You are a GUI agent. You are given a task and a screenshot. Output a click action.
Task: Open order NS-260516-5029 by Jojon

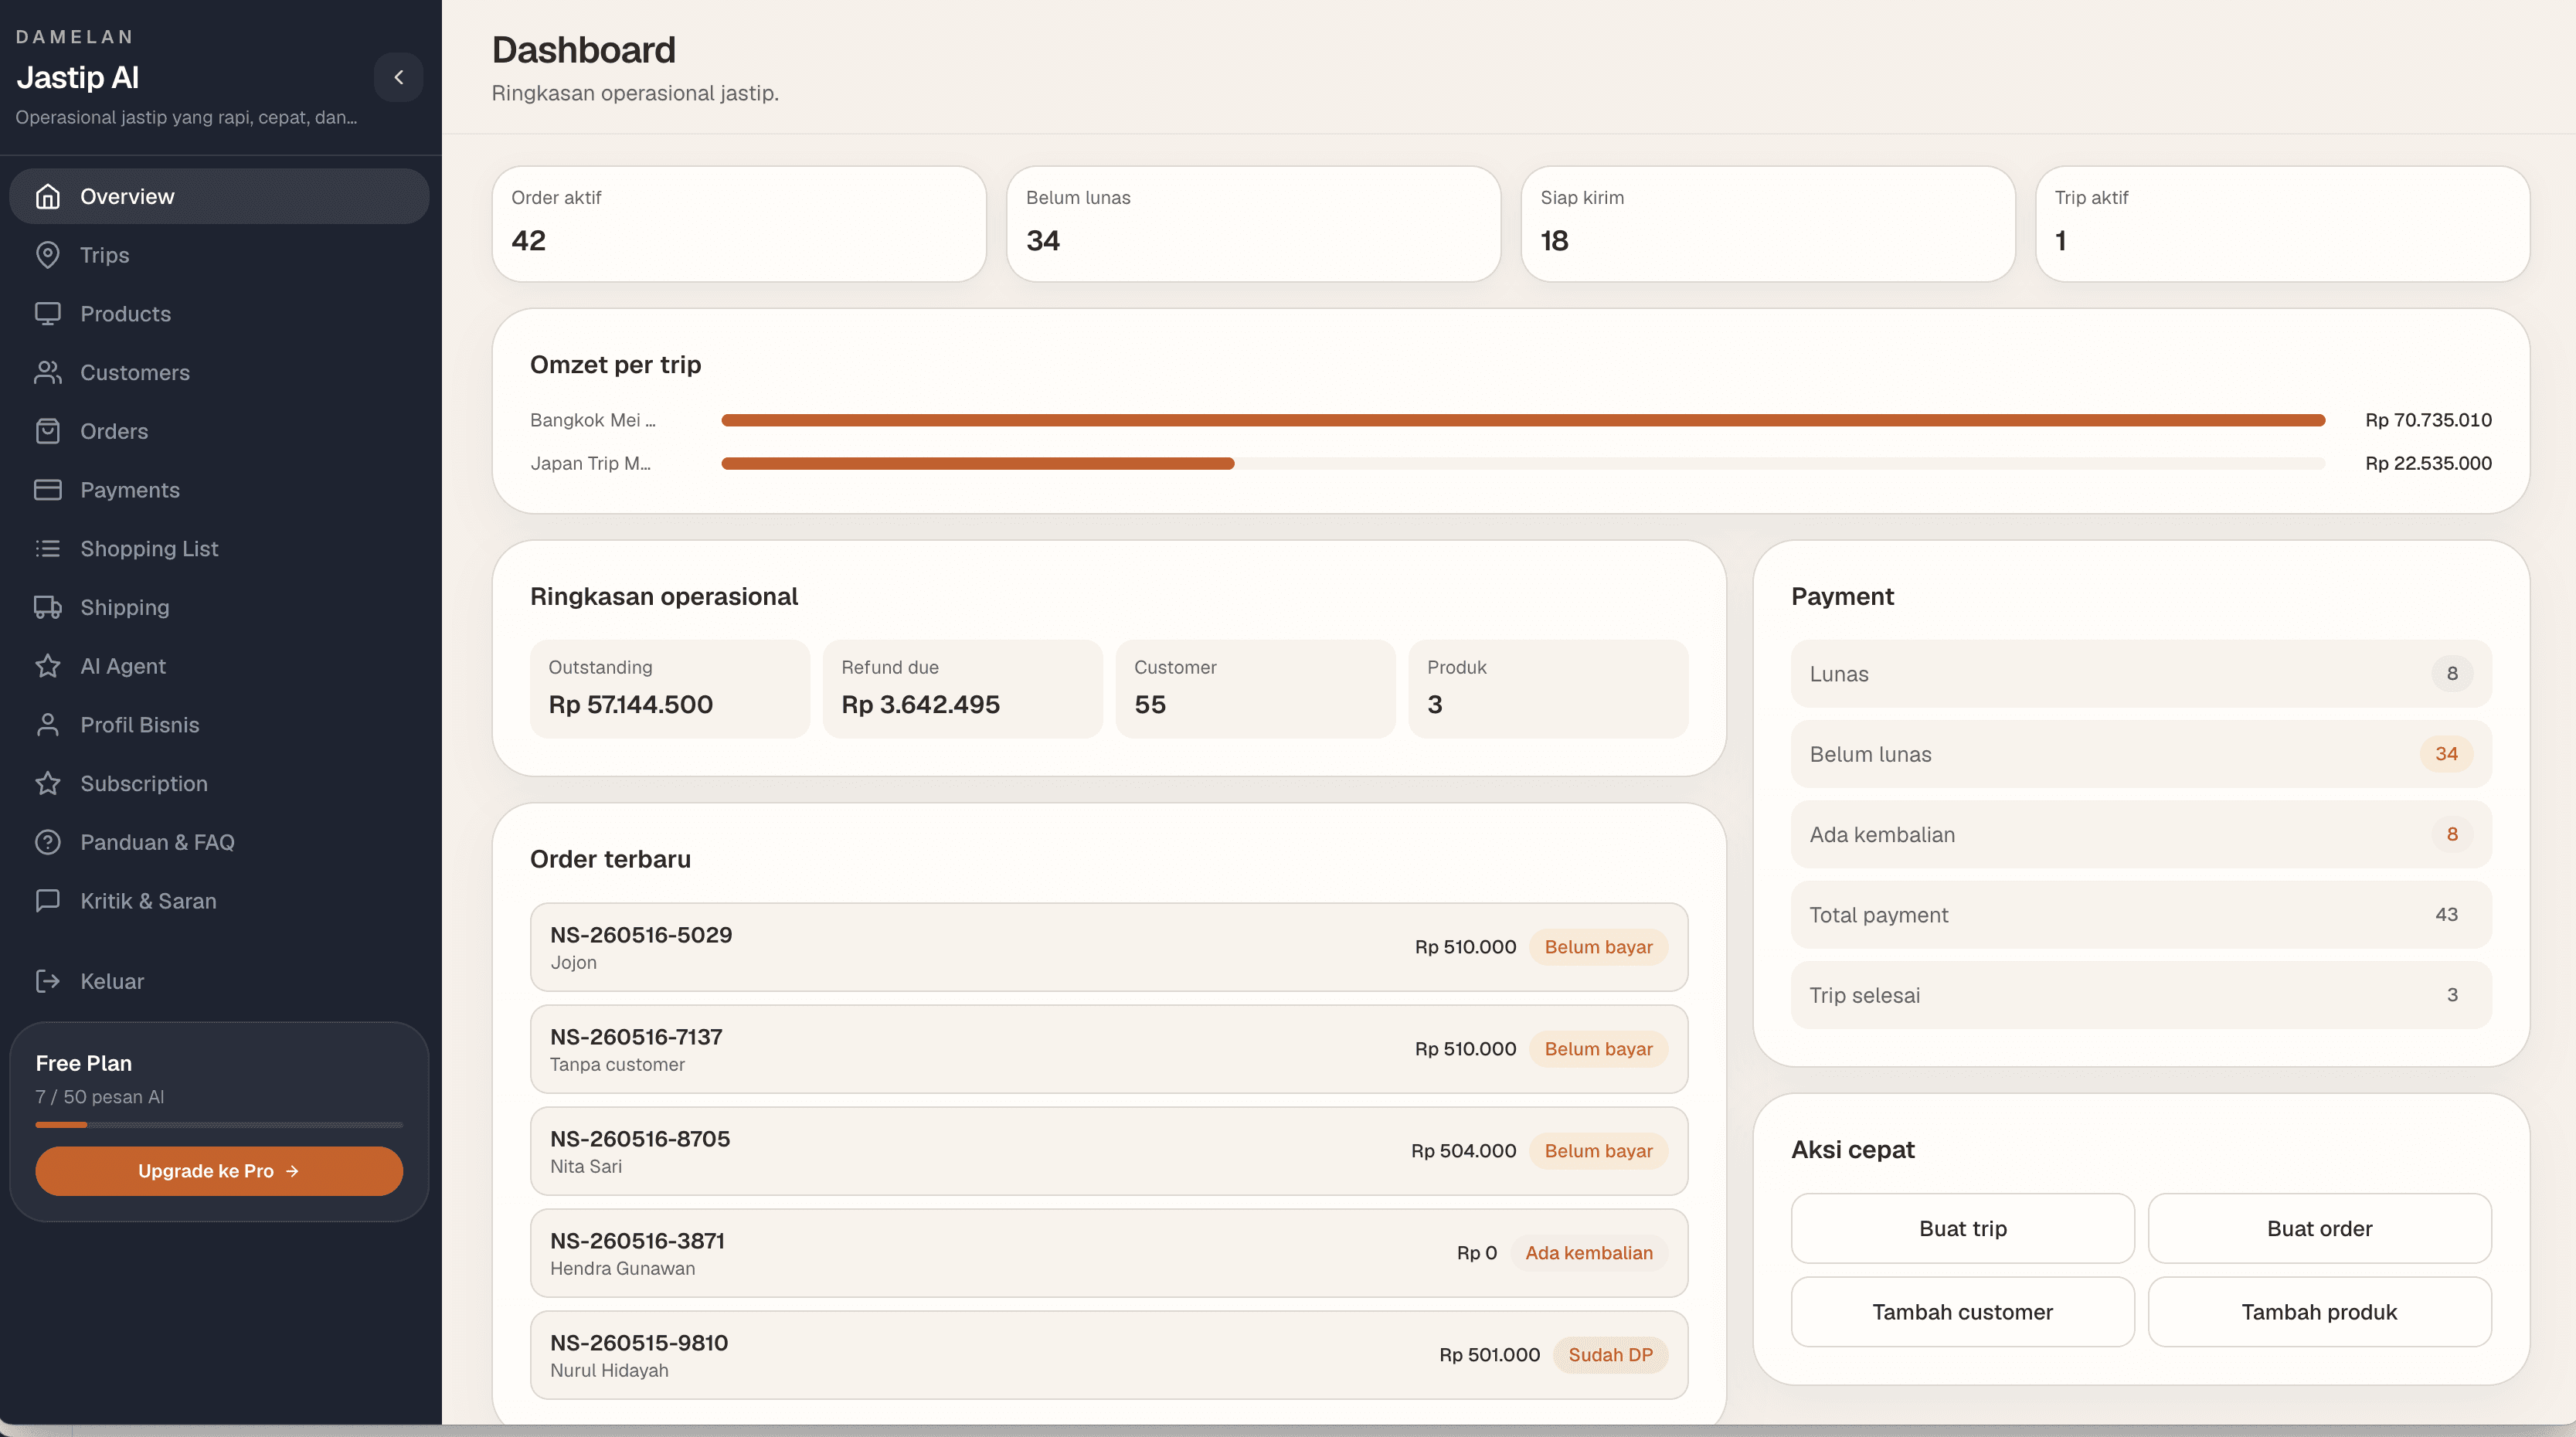pos(1109,947)
